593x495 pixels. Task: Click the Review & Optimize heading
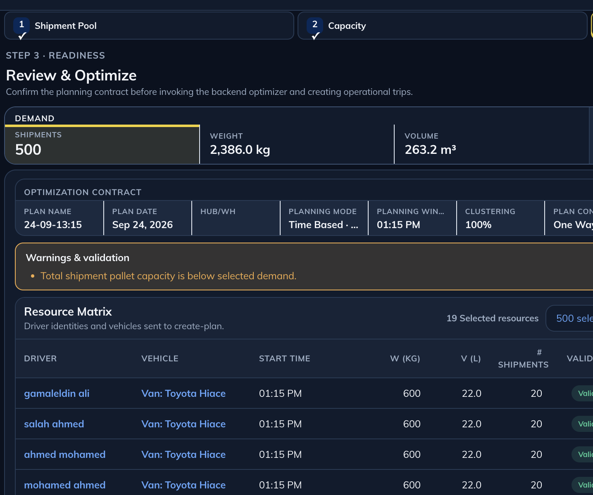point(71,75)
